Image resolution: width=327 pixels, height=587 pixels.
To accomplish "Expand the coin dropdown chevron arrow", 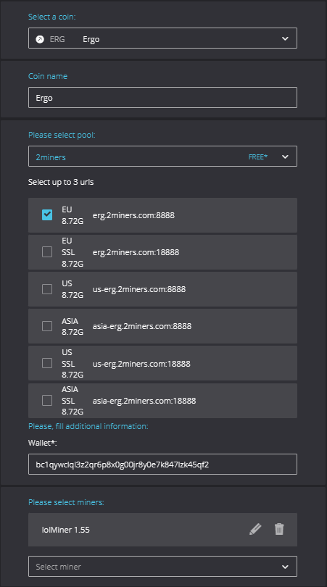I will click(x=285, y=38).
